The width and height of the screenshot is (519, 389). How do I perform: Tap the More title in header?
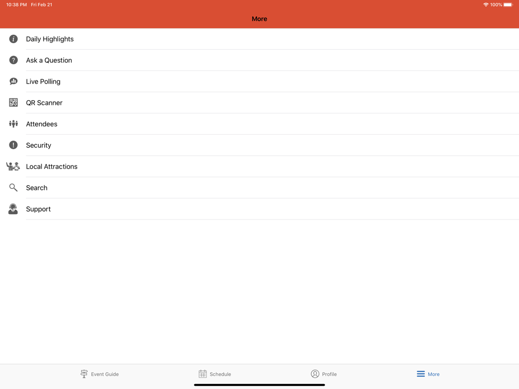point(259,19)
